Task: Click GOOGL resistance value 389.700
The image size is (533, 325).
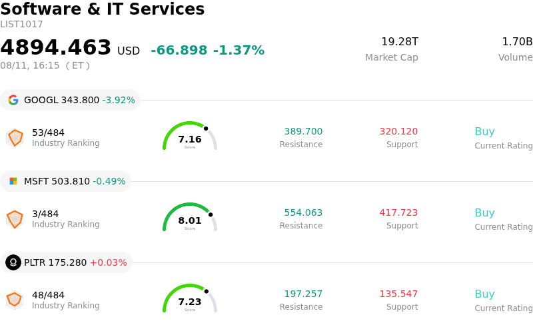Action: click(x=303, y=131)
